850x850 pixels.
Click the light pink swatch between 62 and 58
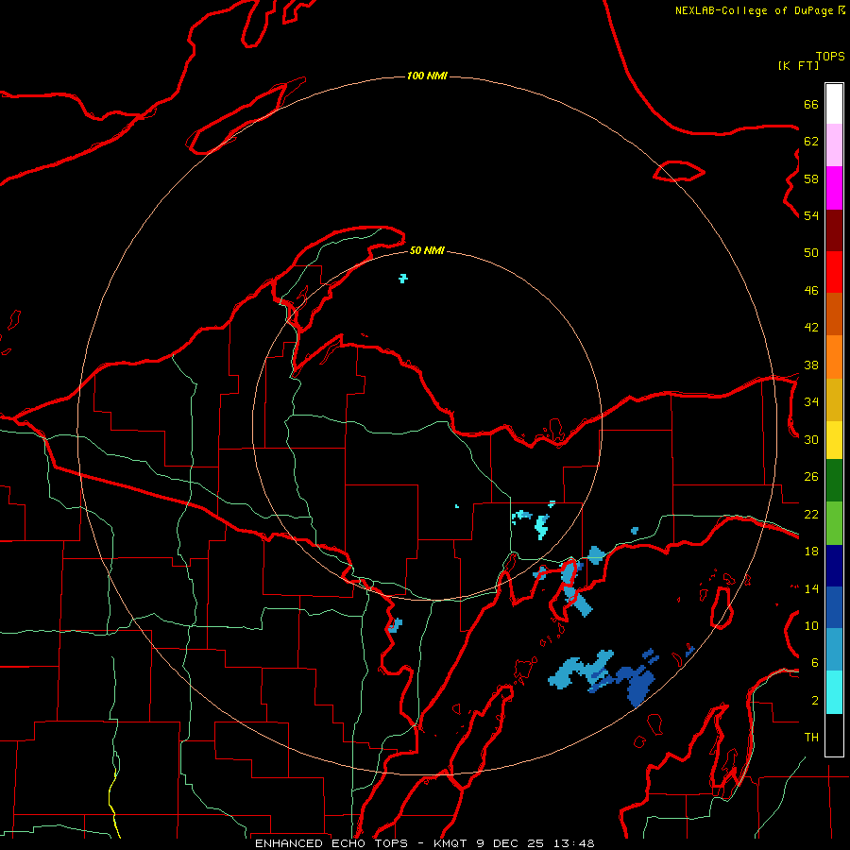(834, 144)
